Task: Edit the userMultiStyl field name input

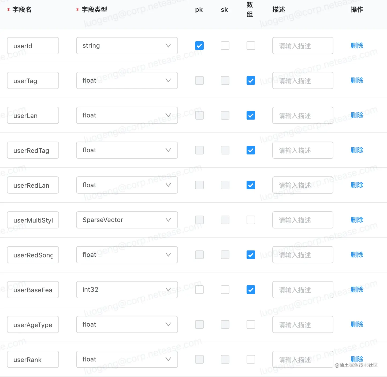Action: coord(33,220)
